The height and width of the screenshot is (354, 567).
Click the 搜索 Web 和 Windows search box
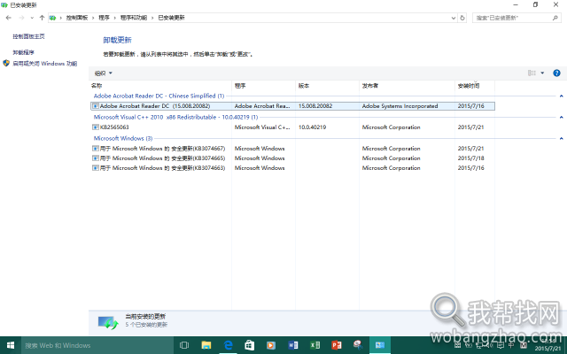[97, 345]
